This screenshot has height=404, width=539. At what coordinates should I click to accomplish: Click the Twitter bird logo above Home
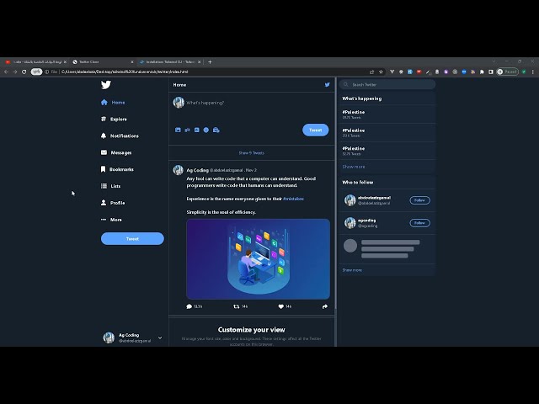click(x=106, y=84)
